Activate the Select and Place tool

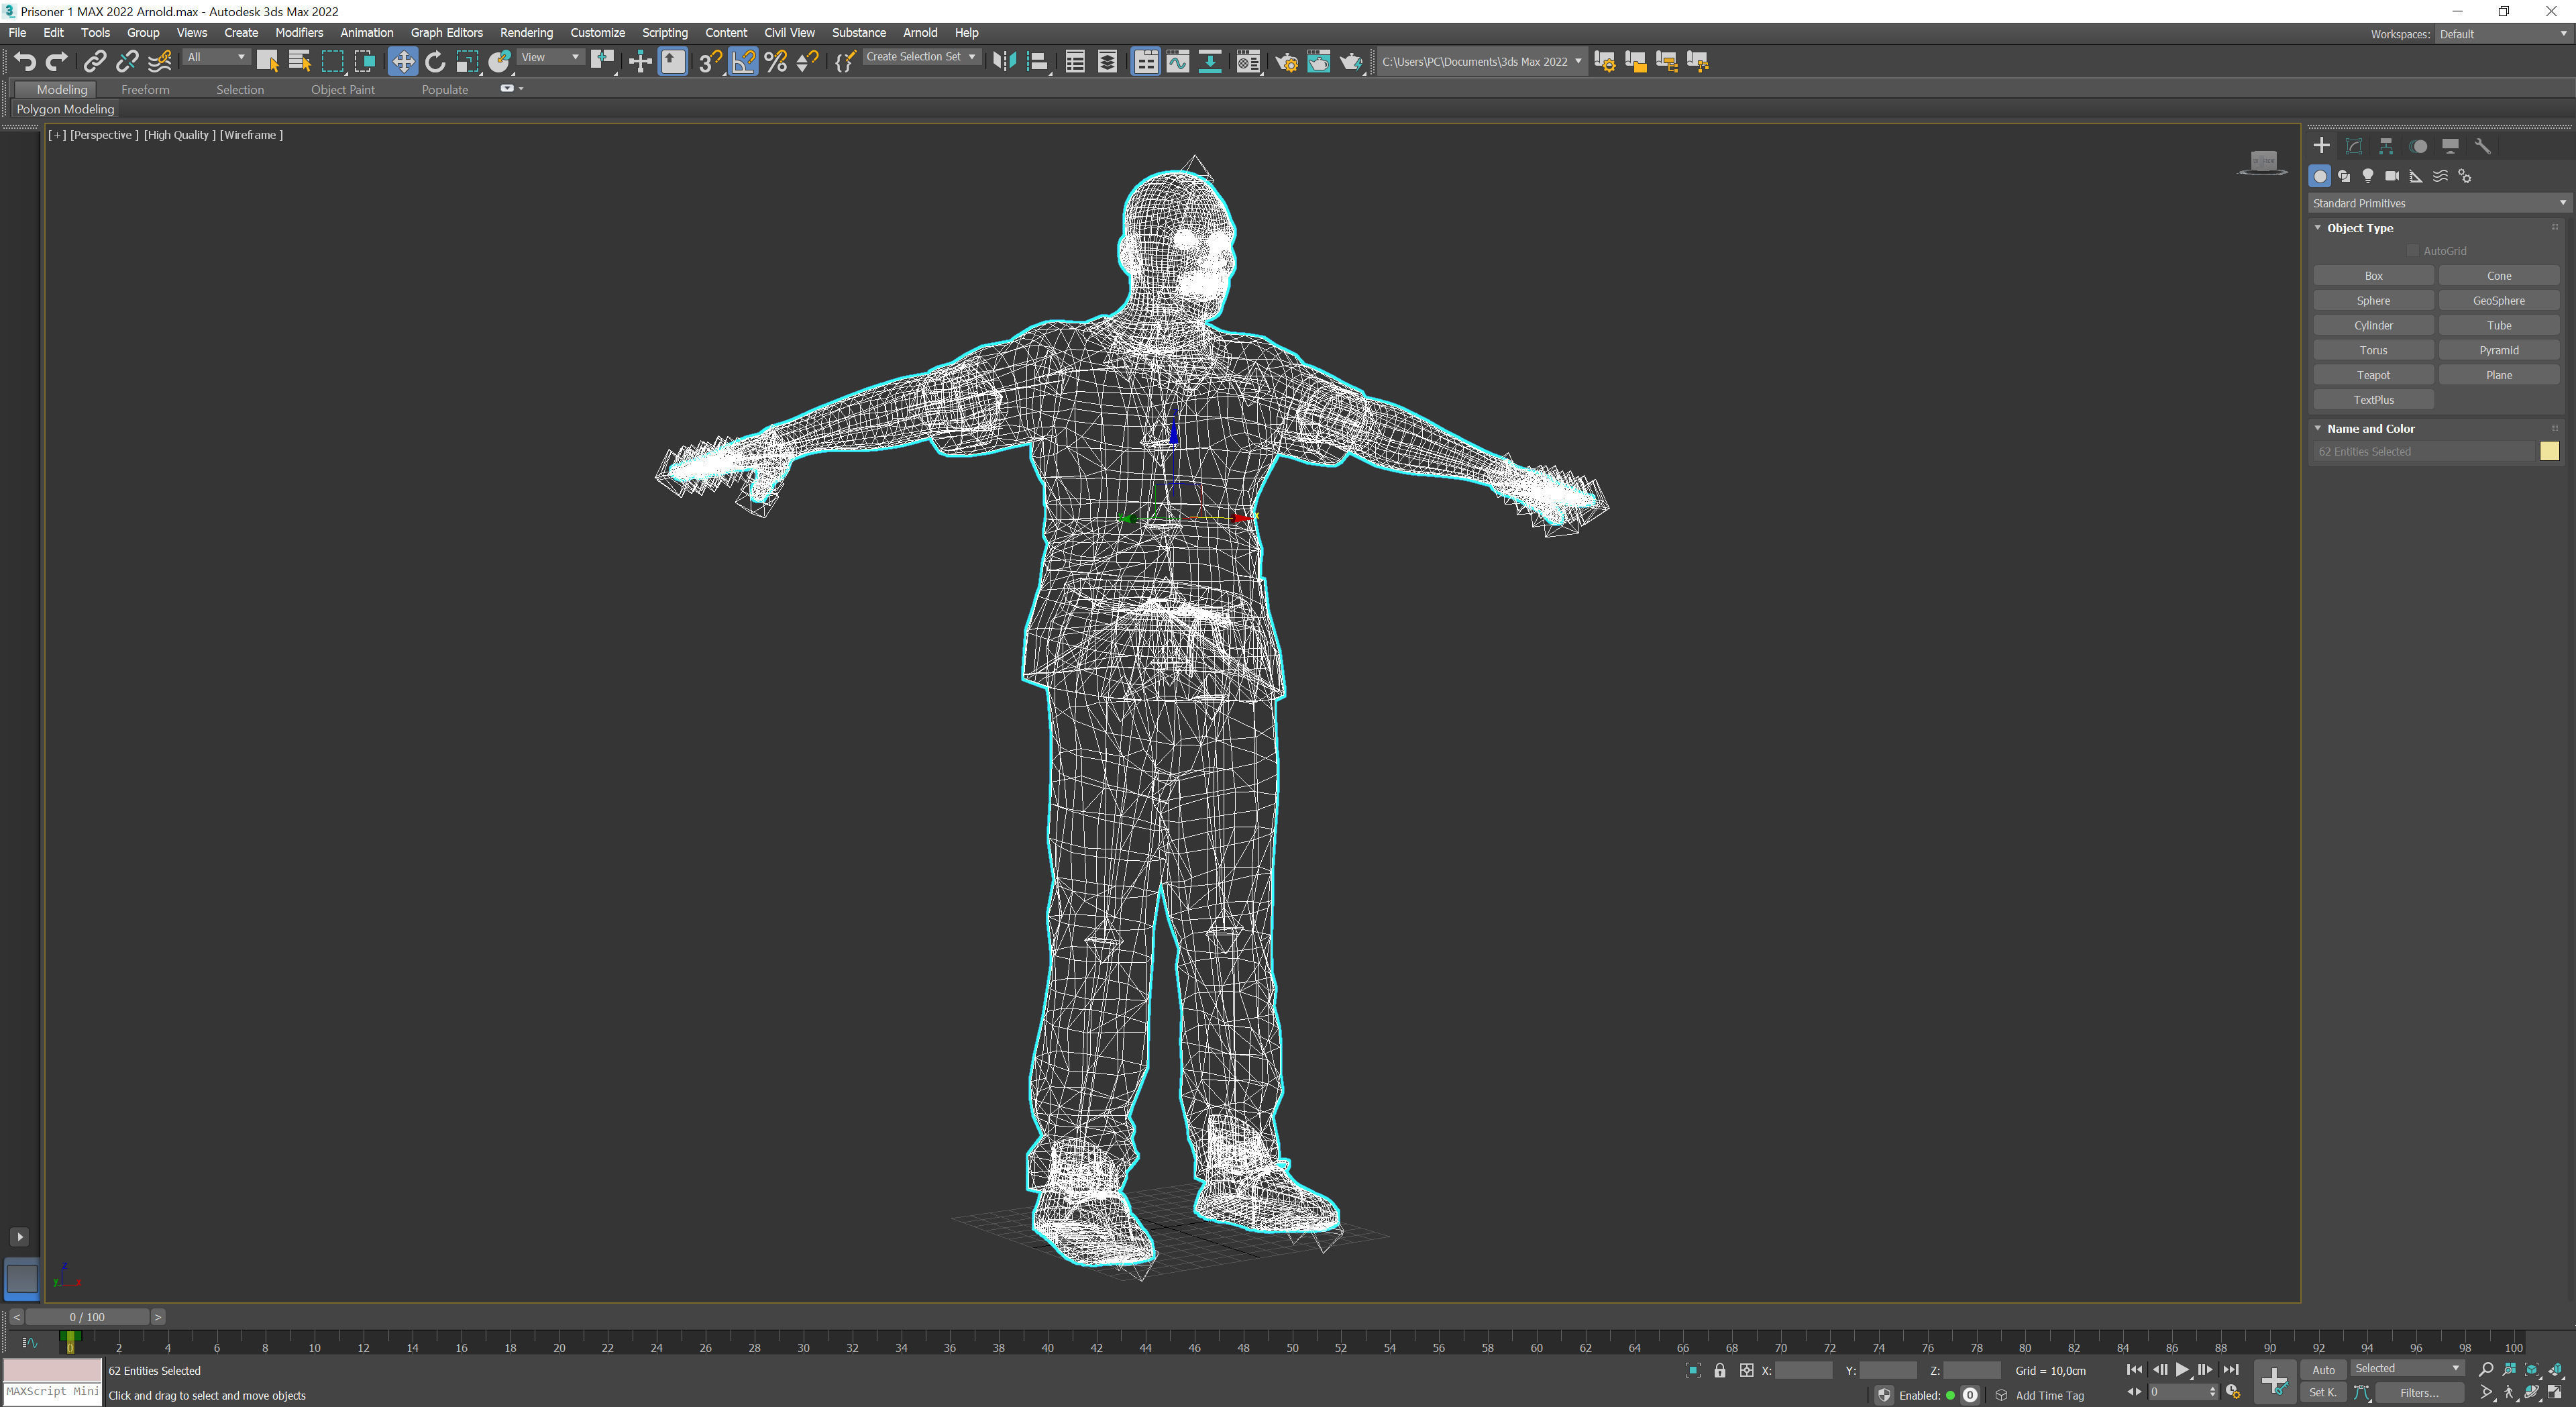[x=500, y=62]
